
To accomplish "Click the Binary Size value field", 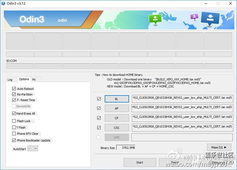I will [x=126, y=148].
